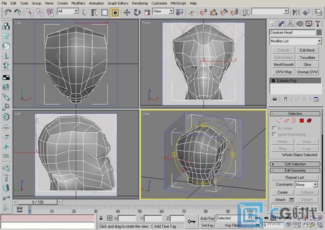Expand the Soft Selection rollout
Screen dimensions: 325x230
295,164
